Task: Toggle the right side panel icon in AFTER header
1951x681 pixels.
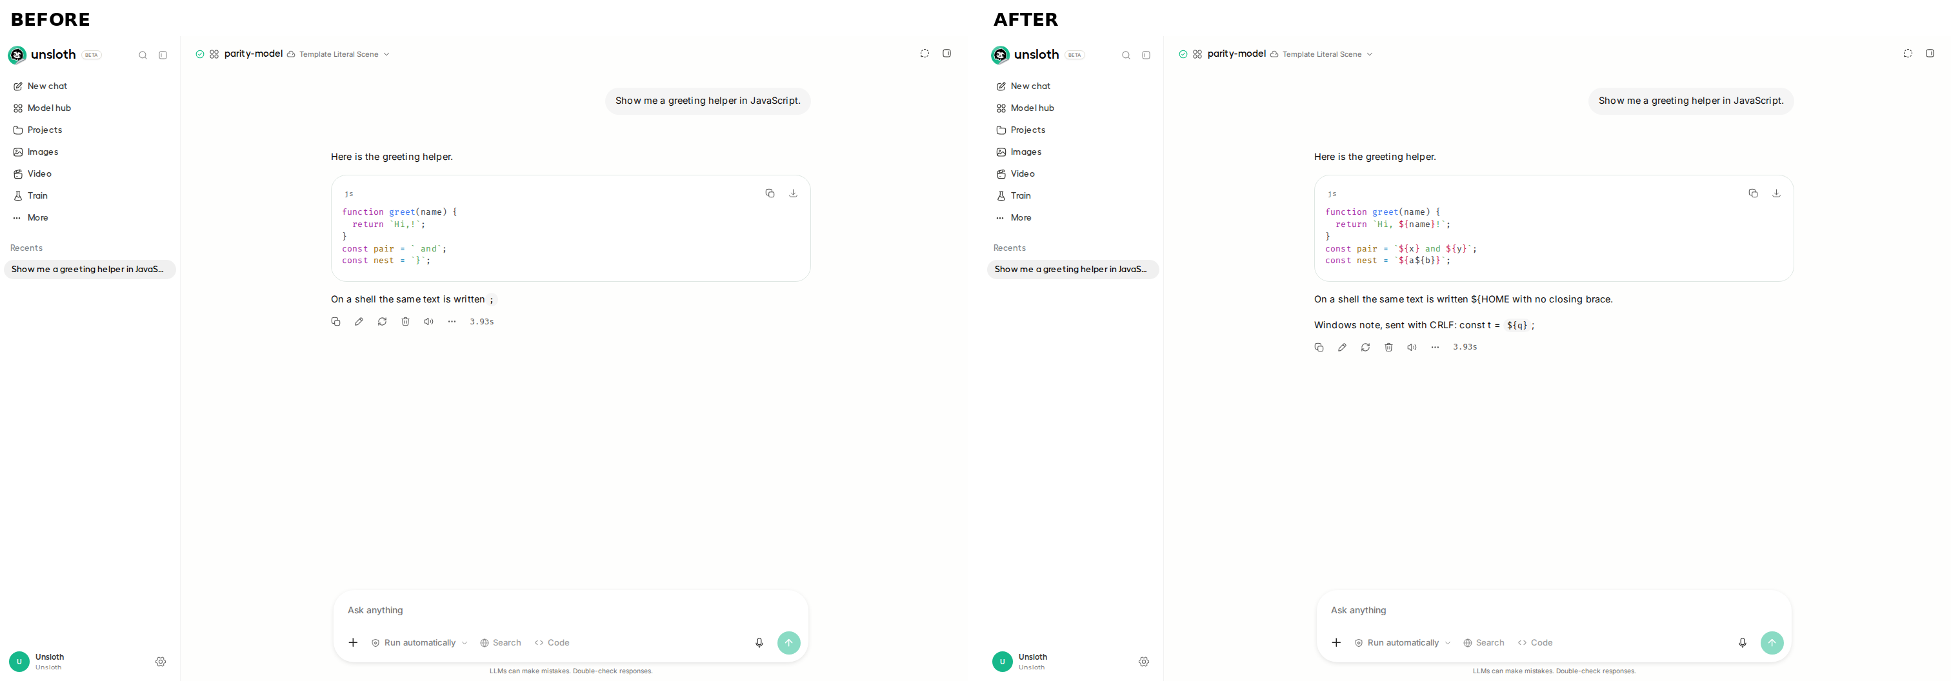Action: point(1930,54)
